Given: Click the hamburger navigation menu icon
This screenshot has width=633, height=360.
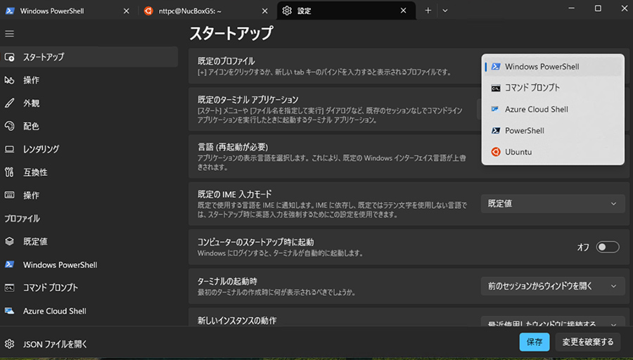Looking at the screenshot, I should tap(9, 34).
